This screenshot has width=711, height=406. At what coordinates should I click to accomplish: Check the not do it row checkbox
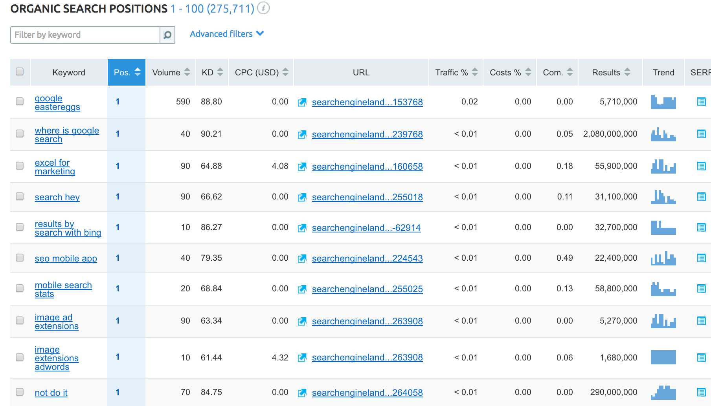pos(20,392)
